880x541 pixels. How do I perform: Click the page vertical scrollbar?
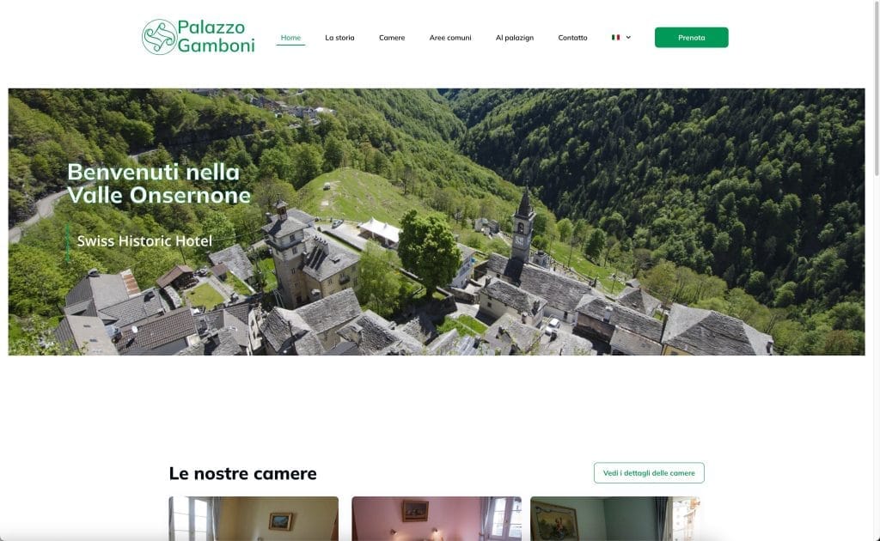(x=876, y=89)
